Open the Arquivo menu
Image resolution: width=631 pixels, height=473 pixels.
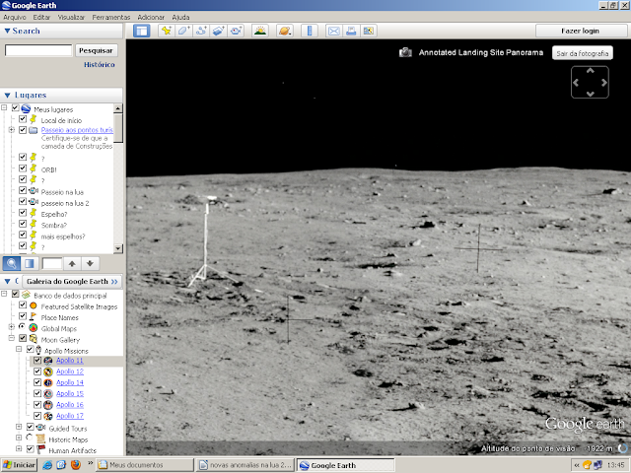(x=15, y=18)
